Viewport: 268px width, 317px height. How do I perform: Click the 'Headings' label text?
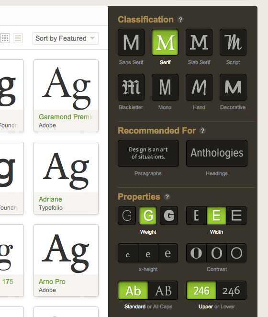216,173
